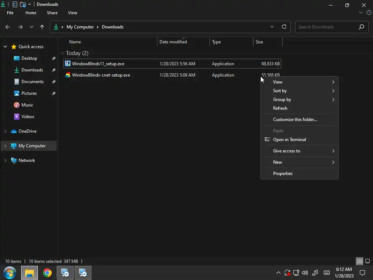Choose Open in Terminal
The image size is (373, 280).
[299, 140]
